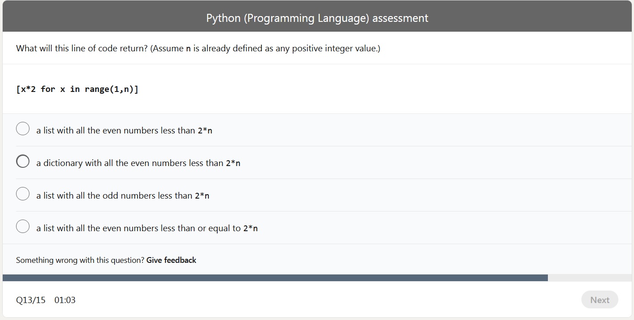Pick the 'less than or equal to 2*n' option
Image resolution: width=634 pixels, height=320 pixels.
tap(23, 226)
